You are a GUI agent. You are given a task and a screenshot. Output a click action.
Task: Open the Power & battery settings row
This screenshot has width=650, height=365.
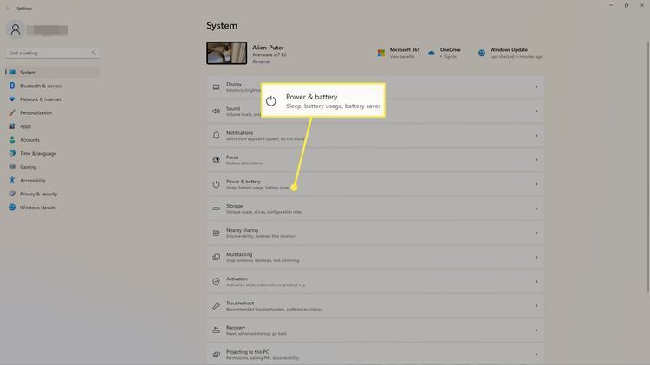[x=374, y=184]
